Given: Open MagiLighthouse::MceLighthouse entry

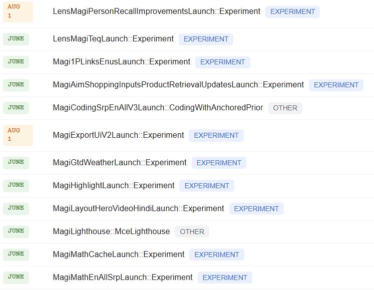Looking at the screenshot, I should 111,231.
